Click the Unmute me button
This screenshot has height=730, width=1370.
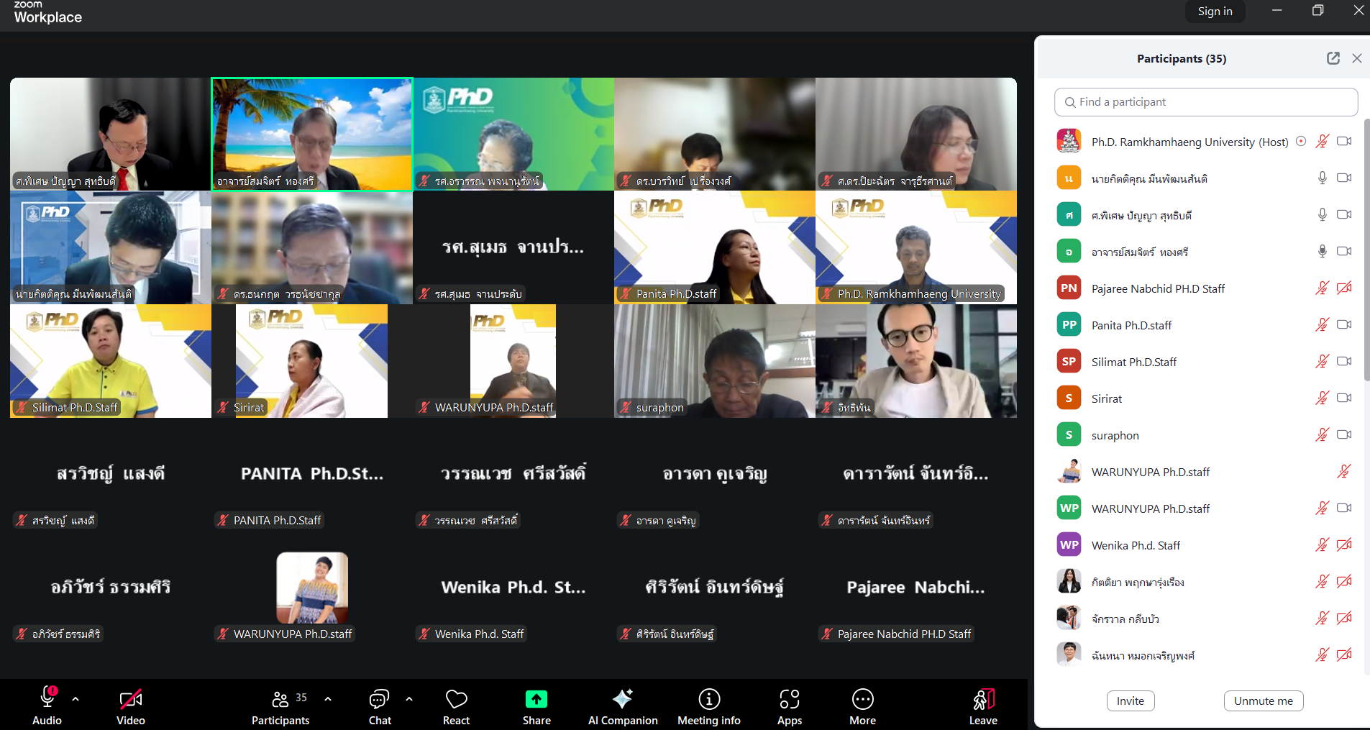click(1263, 701)
